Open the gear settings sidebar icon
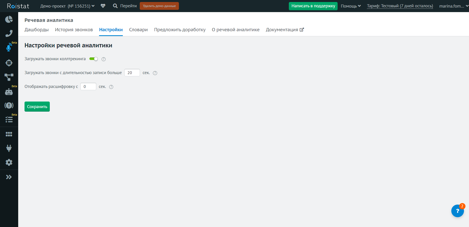 (9, 163)
